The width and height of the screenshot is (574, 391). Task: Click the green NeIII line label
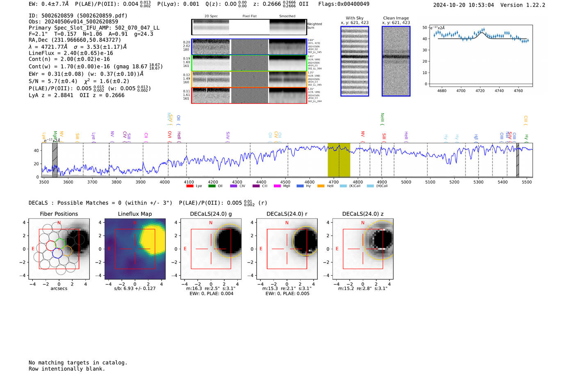click(383, 119)
